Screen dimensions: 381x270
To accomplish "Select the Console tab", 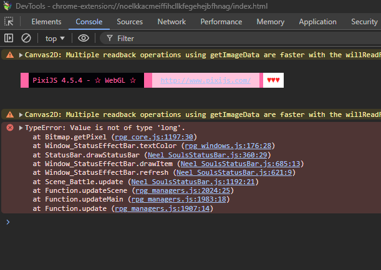I will click(x=89, y=22).
